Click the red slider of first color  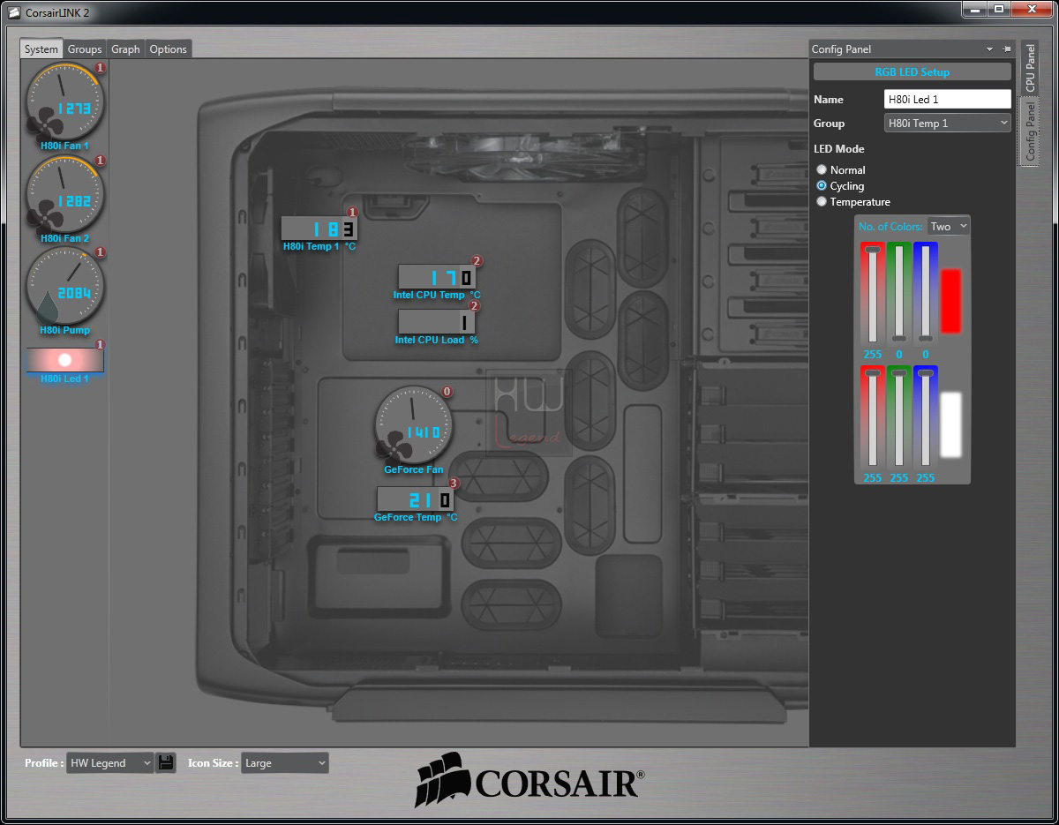tap(873, 294)
